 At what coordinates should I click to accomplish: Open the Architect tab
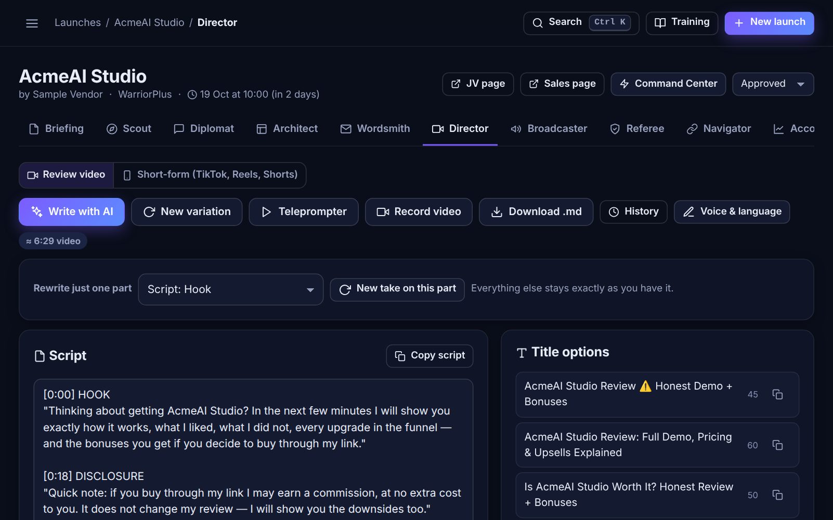click(287, 129)
